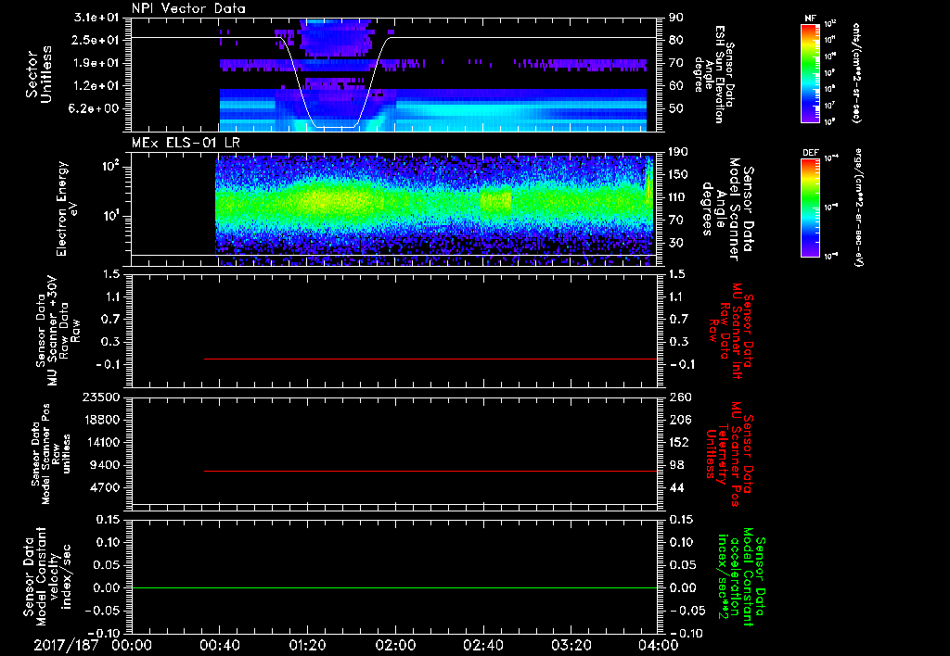Click the green 'Model Constant acceleration' label
Viewport: 950px width, 656px height.
click(x=740, y=577)
